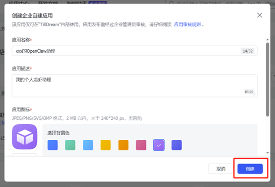275x187 pixels.
Task: Click the 应用图标 field label
Action: pyautogui.click(x=21, y=110)
